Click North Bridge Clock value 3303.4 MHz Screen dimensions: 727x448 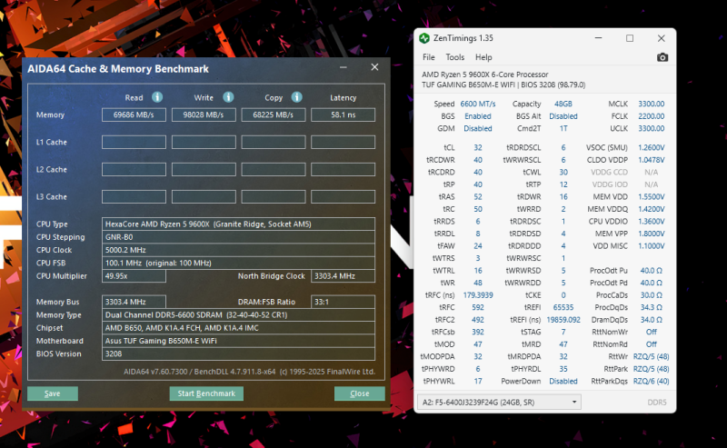[x=344, y=276]
